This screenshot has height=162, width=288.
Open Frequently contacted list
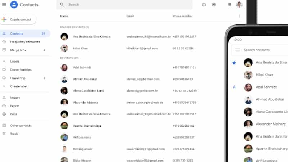pyautogui.click(x=25, y=42)
